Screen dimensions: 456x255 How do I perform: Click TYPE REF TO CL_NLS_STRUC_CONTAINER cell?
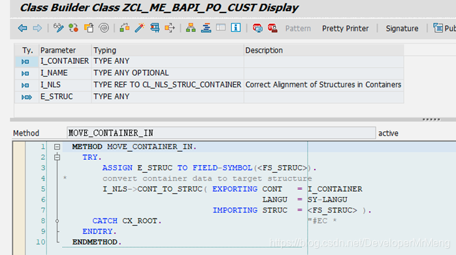point(167,85)
